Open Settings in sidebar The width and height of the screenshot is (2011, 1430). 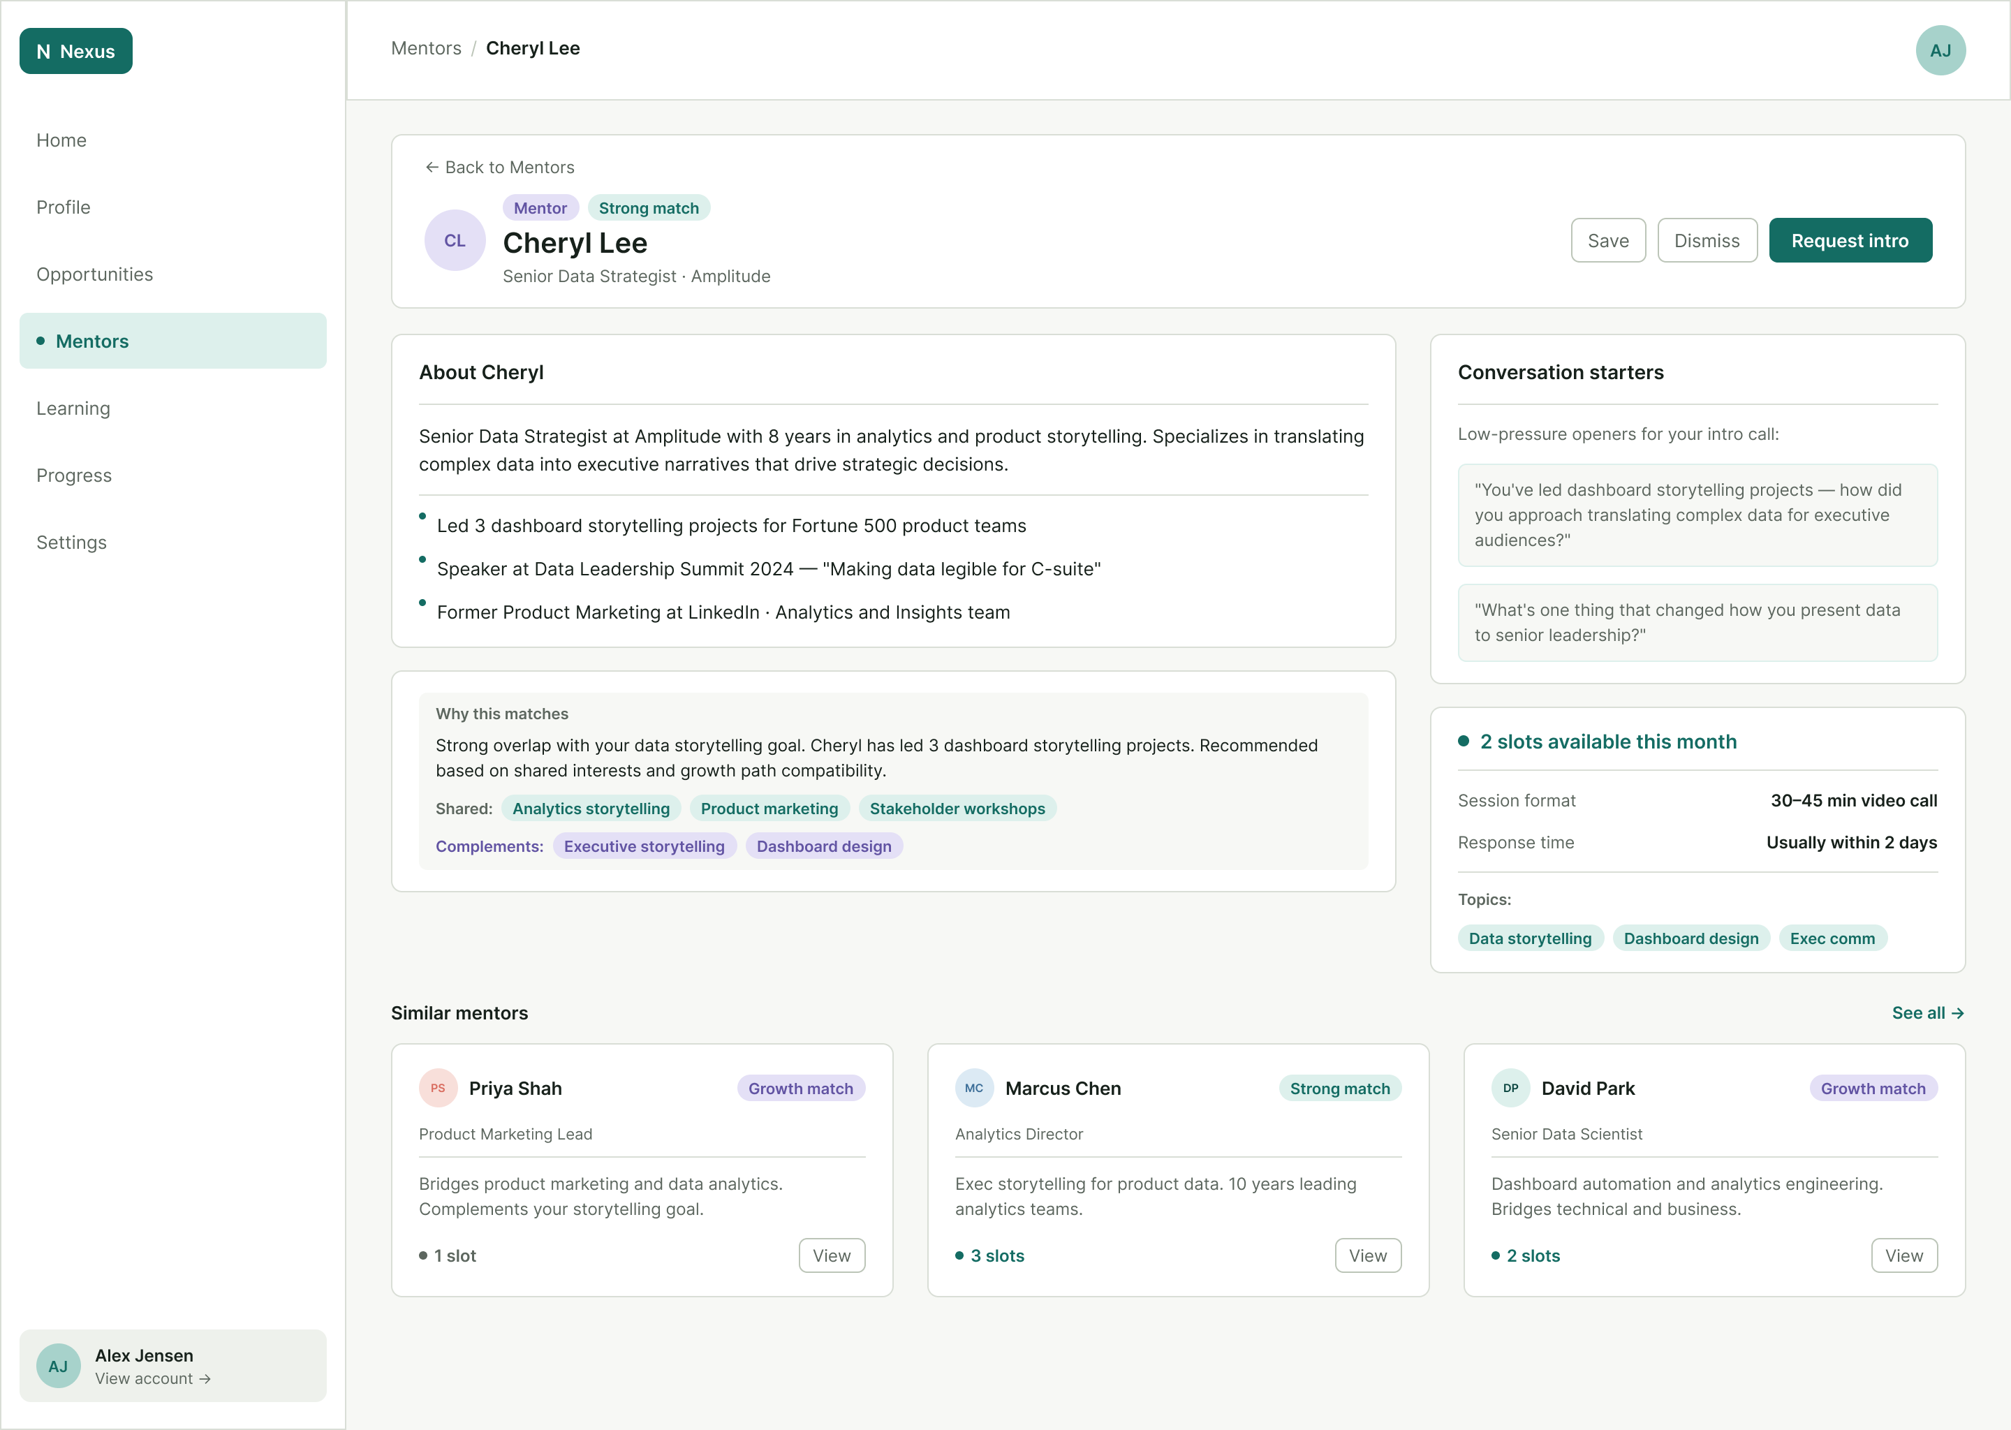tap(172, 543)
